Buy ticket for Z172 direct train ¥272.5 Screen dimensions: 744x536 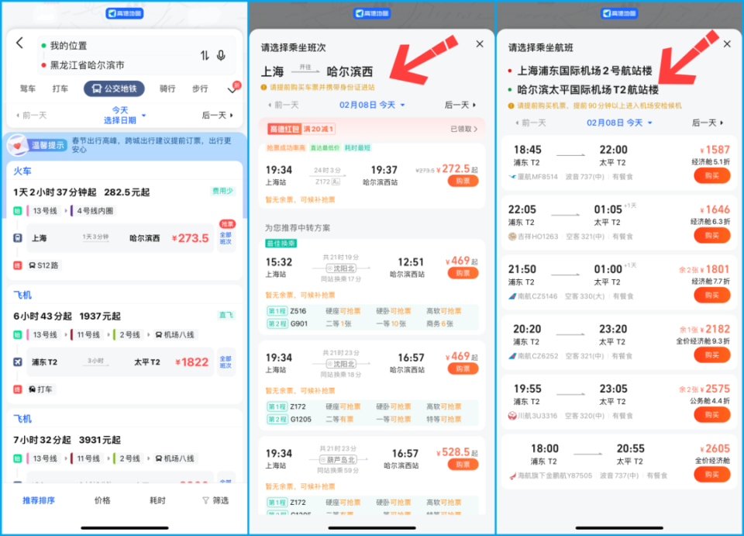tap(463, 182)
